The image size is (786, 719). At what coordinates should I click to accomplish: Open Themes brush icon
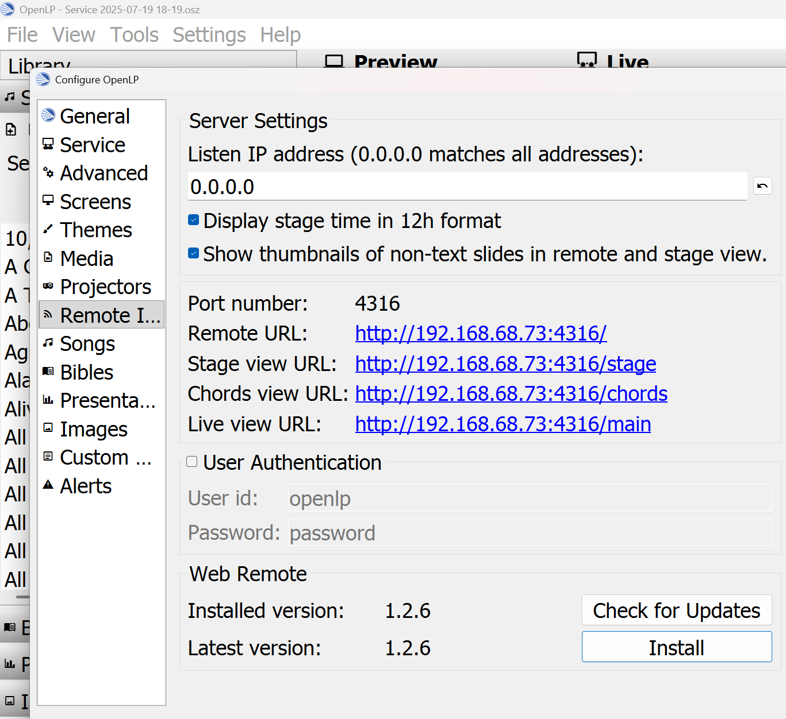pos(48,230)
